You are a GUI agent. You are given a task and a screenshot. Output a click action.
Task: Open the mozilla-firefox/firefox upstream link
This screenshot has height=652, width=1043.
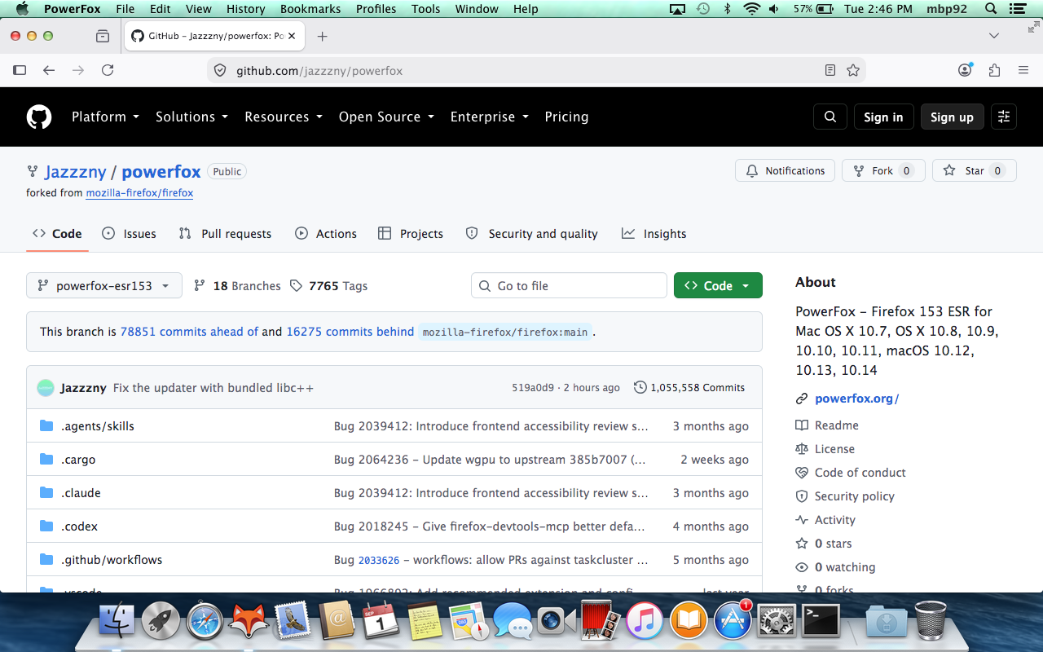(x=139, y=193)
